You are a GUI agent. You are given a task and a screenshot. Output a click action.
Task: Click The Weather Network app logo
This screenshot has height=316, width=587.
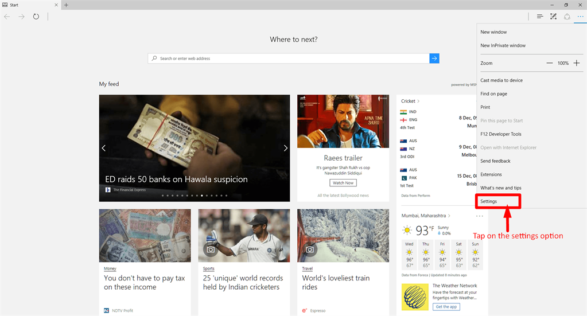click(415, 297)
